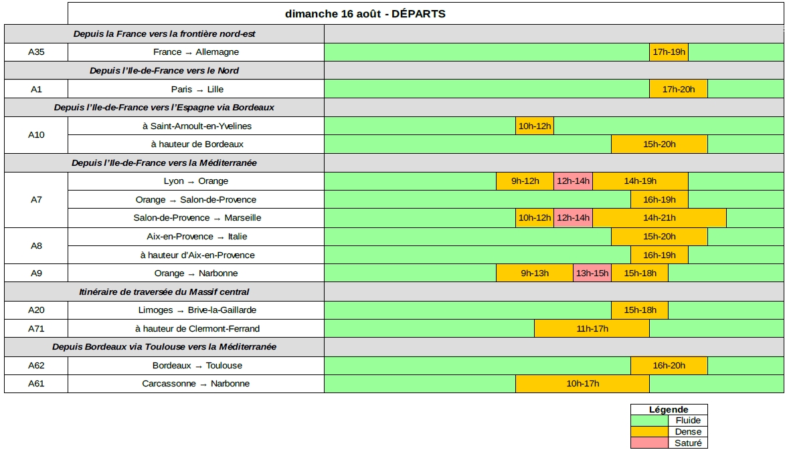
Task: Click 'Aix-en-Provence → Italie' route cell
Action: pyautogui.click(x=196, y=237)
